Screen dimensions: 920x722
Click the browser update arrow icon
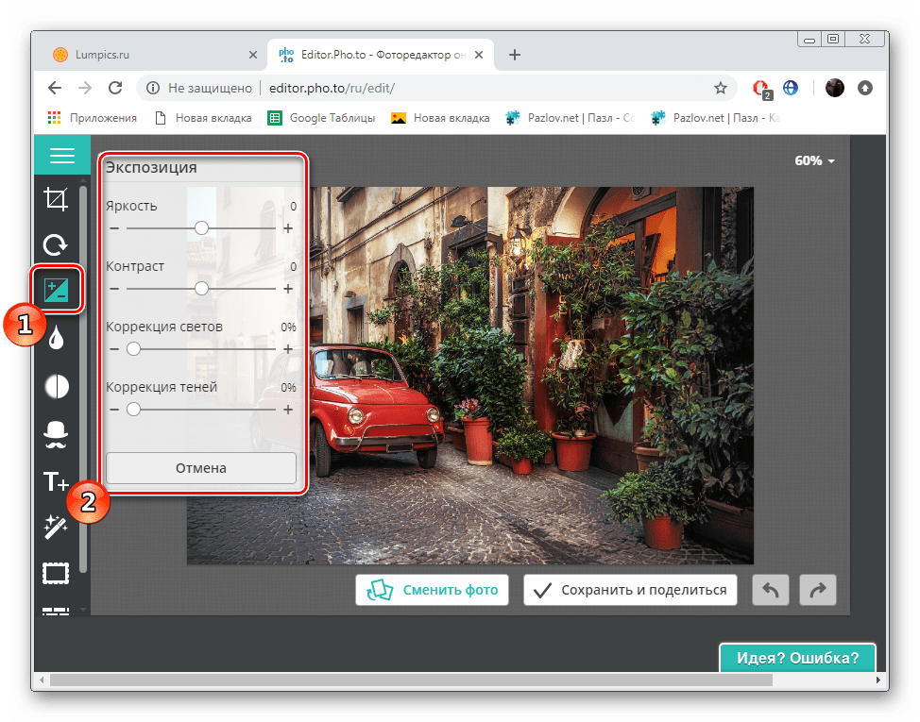(x=865, y=88)
